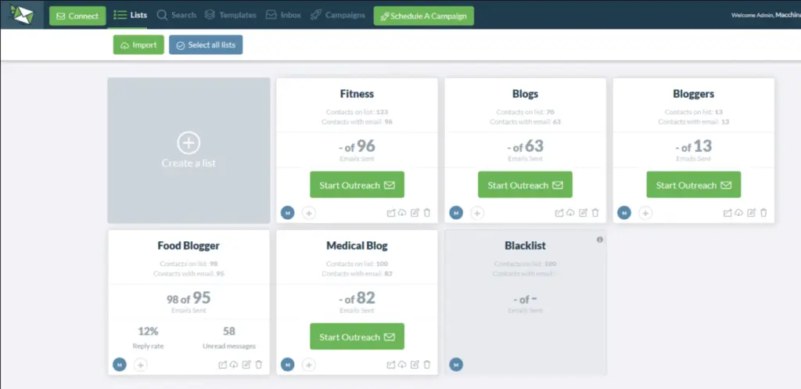Go to the Templates tab
The height and width of the screenshot is (389, 801).
tap(230, 16)
